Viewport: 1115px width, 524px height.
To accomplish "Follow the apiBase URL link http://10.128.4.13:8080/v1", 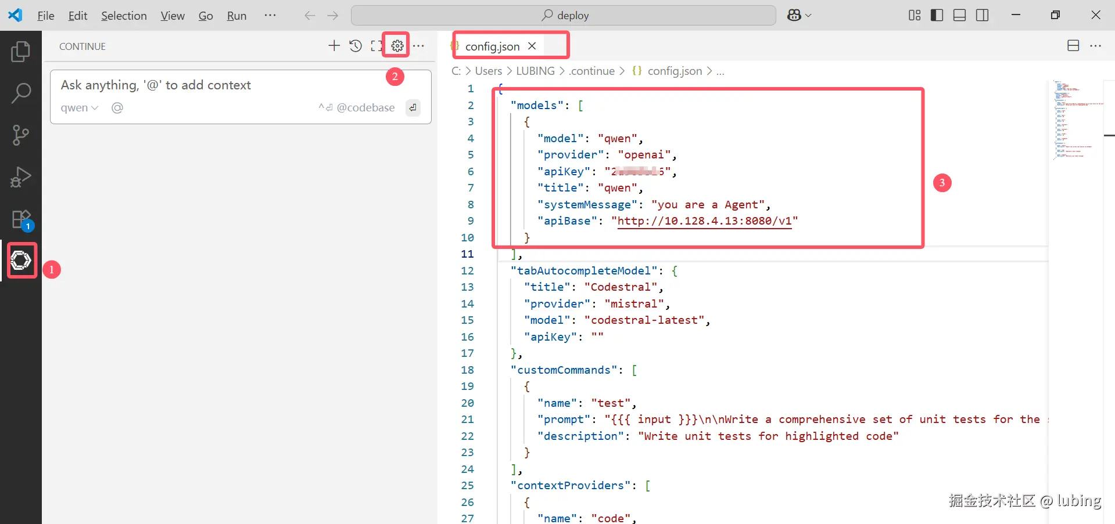I will [705, 221].
